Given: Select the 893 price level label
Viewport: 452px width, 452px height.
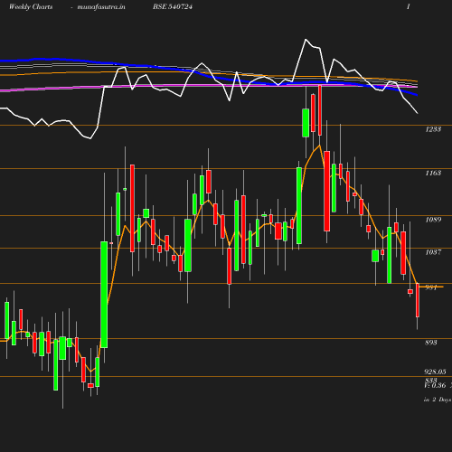Looking at the screenshot, I should click(431, 343).
